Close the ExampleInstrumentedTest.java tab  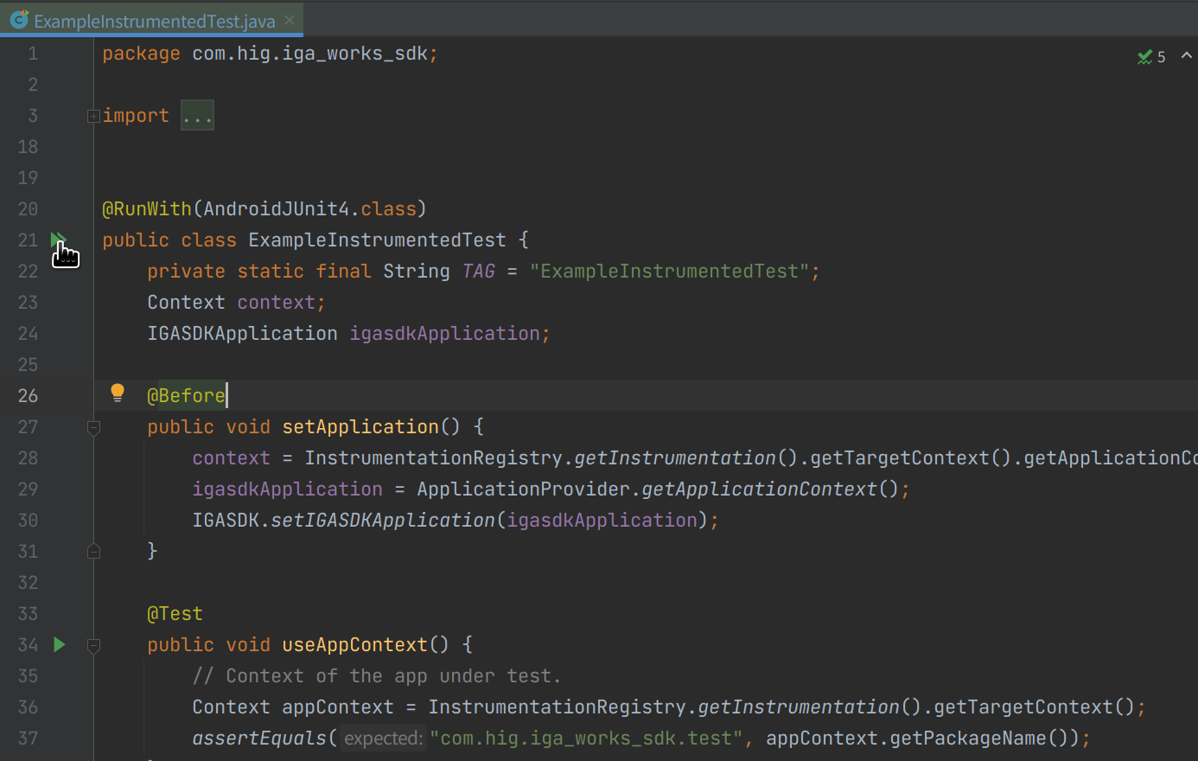290,20
